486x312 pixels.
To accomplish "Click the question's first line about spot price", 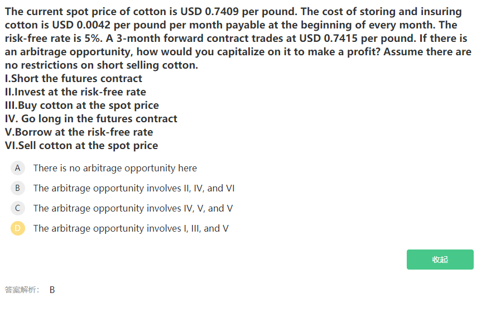I will tap(233, 12).
